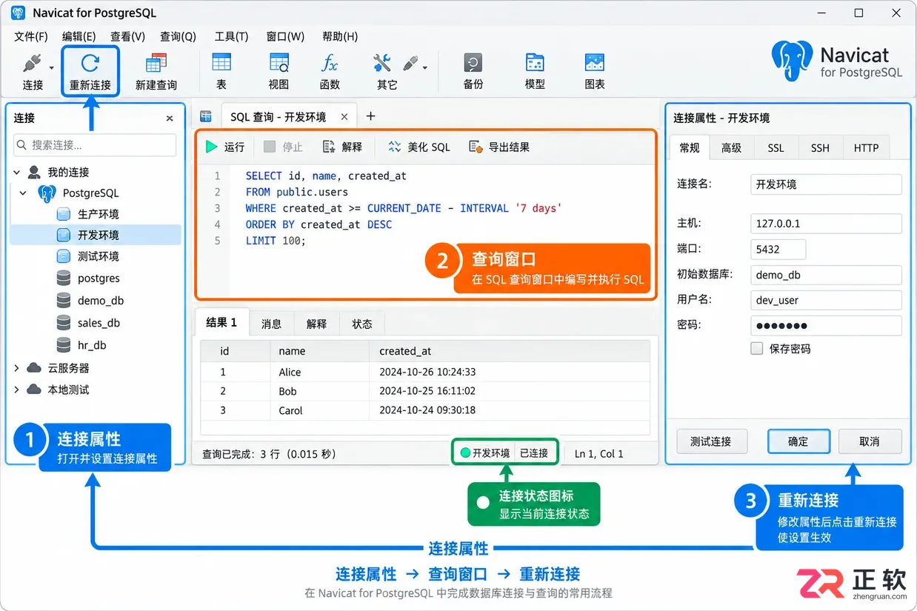The width and height of the screenshot is (917, 611).
Task: Click the objects tab icon left of SQL 查询
Action: coord(206,116)
